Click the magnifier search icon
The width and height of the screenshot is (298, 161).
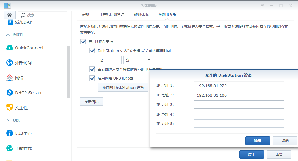23,15
